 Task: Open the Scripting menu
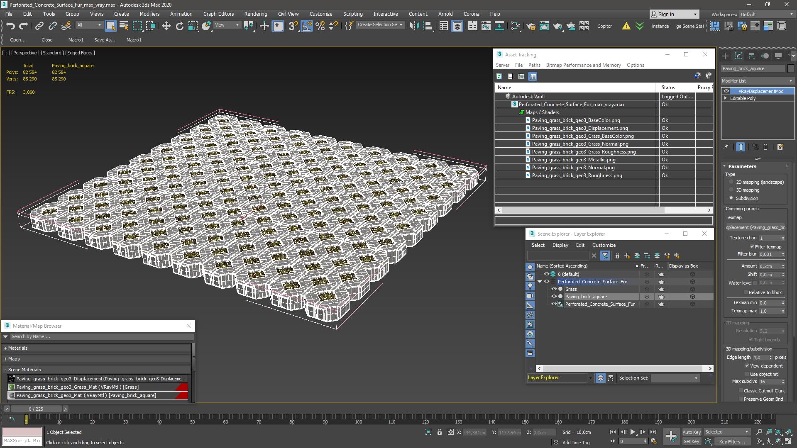click(353, 14)
